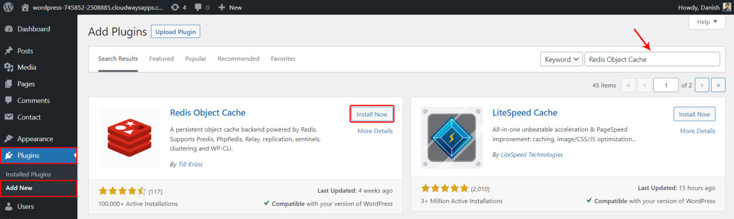The height and width of the screenshot is (219, 734).
Task: Click the LiteSpeed Cache star rating
Action: coord(445,188)
